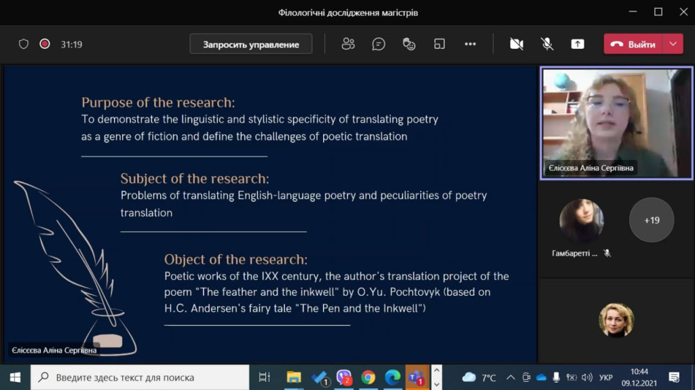Click the red recording indicator
The image size is (695, 390).
pos(45,44)
